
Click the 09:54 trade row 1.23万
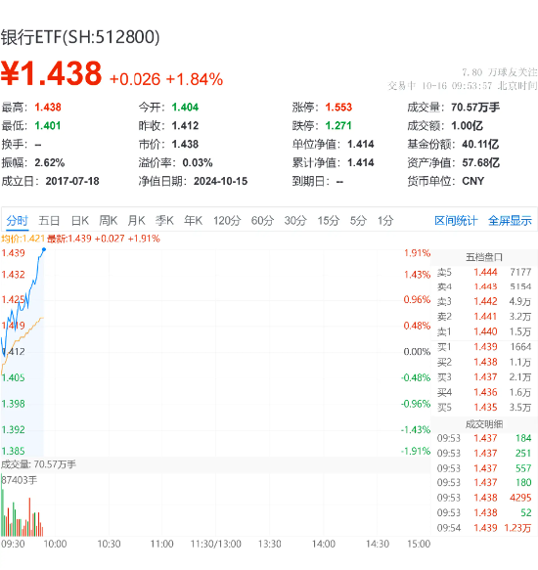tap(484, 528)
